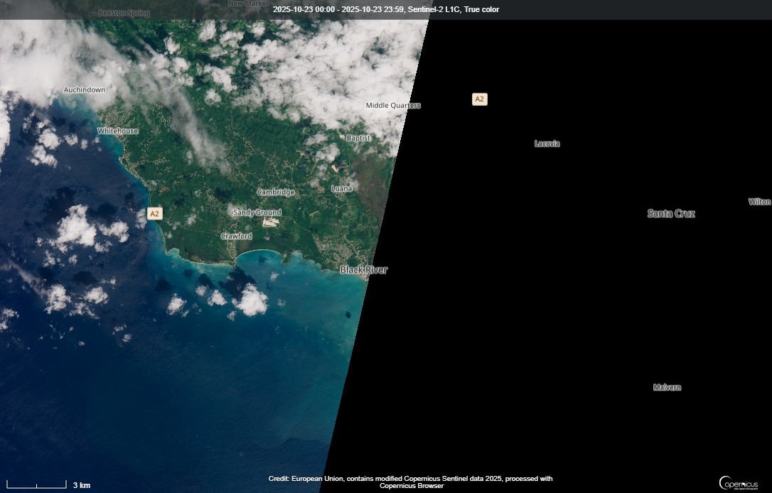Select the Black River town label
This screenshot has width=772, height=493.
tap(364, 270)
